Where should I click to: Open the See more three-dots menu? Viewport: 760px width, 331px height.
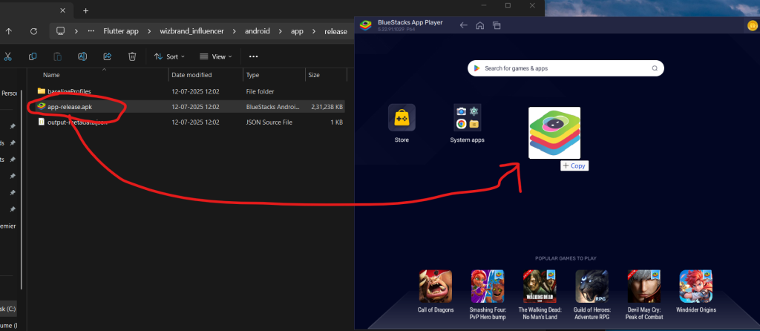coord(254,56)
